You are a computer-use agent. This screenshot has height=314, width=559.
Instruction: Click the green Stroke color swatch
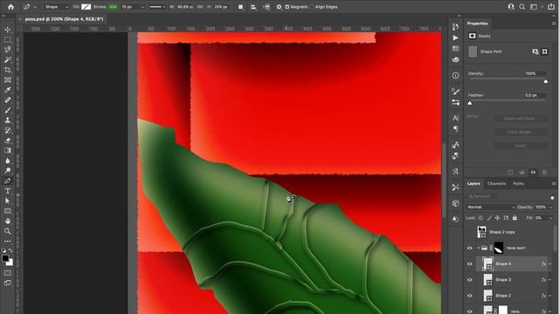coord(113,7)
